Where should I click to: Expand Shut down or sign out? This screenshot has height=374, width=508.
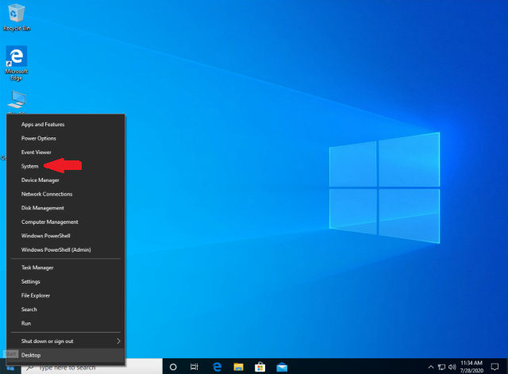pyautogui.click(x=65, y=341)
